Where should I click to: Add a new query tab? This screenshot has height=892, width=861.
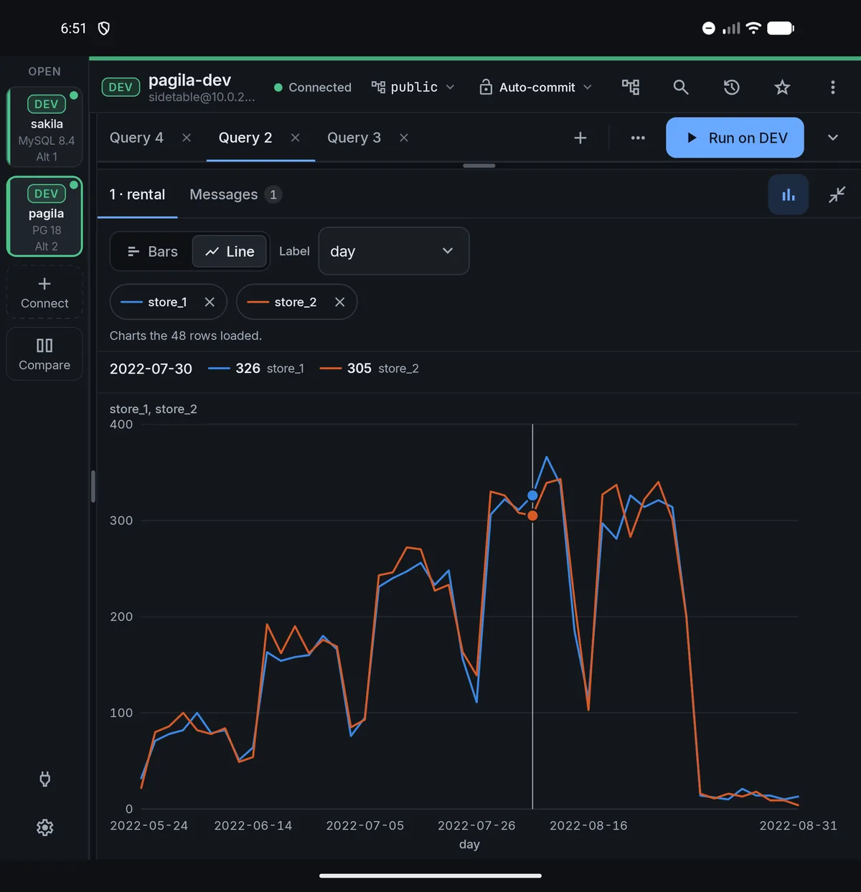pyautogui.click(x=580, y=138)
